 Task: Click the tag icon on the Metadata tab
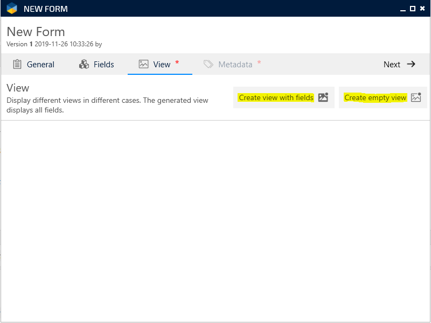[208, 64]
